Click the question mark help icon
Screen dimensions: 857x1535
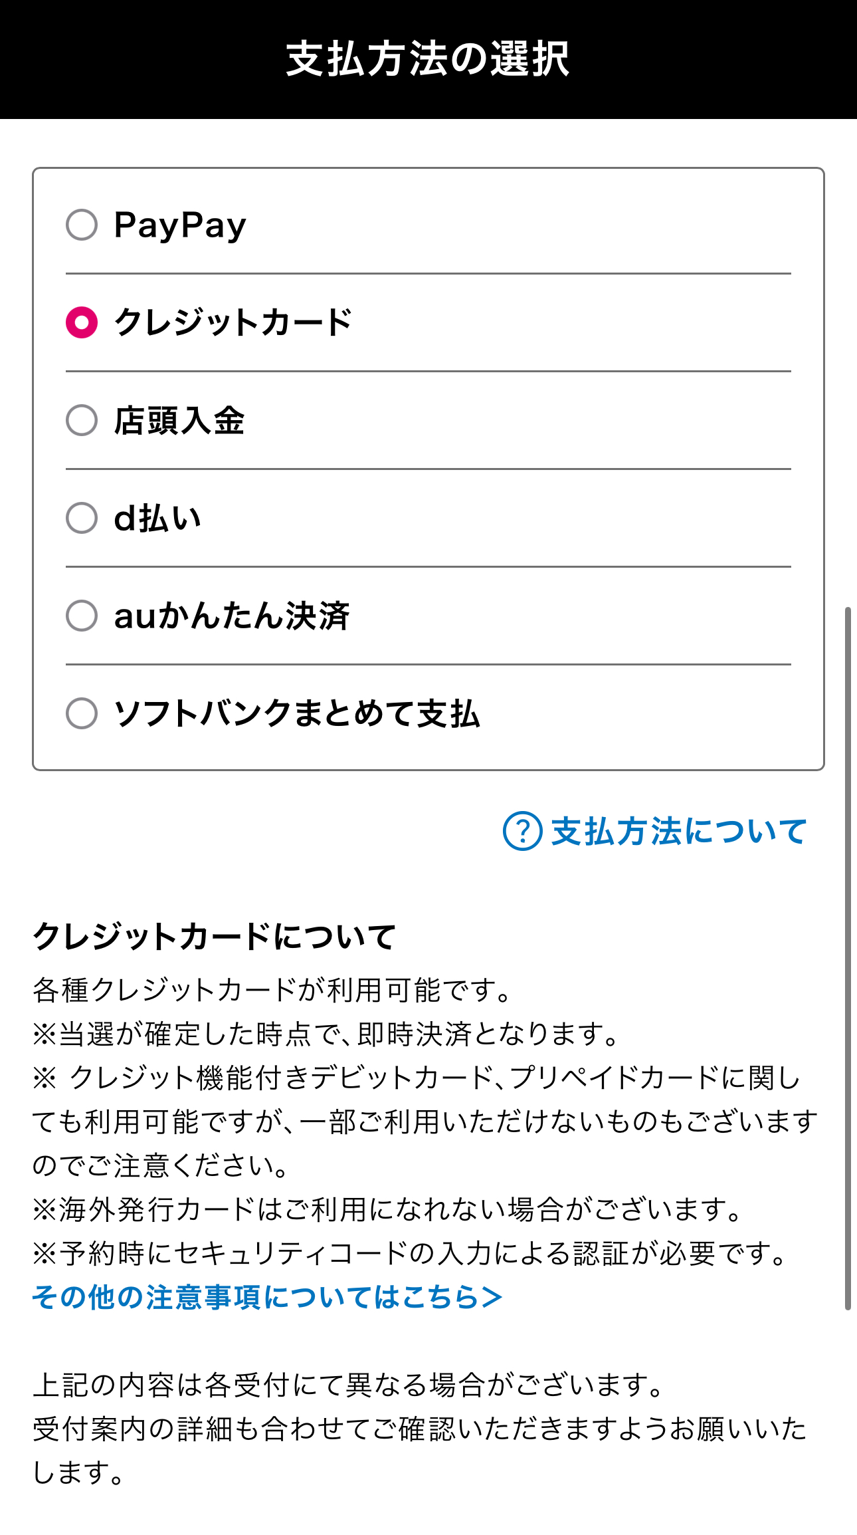click(522, 831)
